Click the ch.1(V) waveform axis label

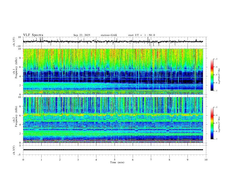[14, 42]
